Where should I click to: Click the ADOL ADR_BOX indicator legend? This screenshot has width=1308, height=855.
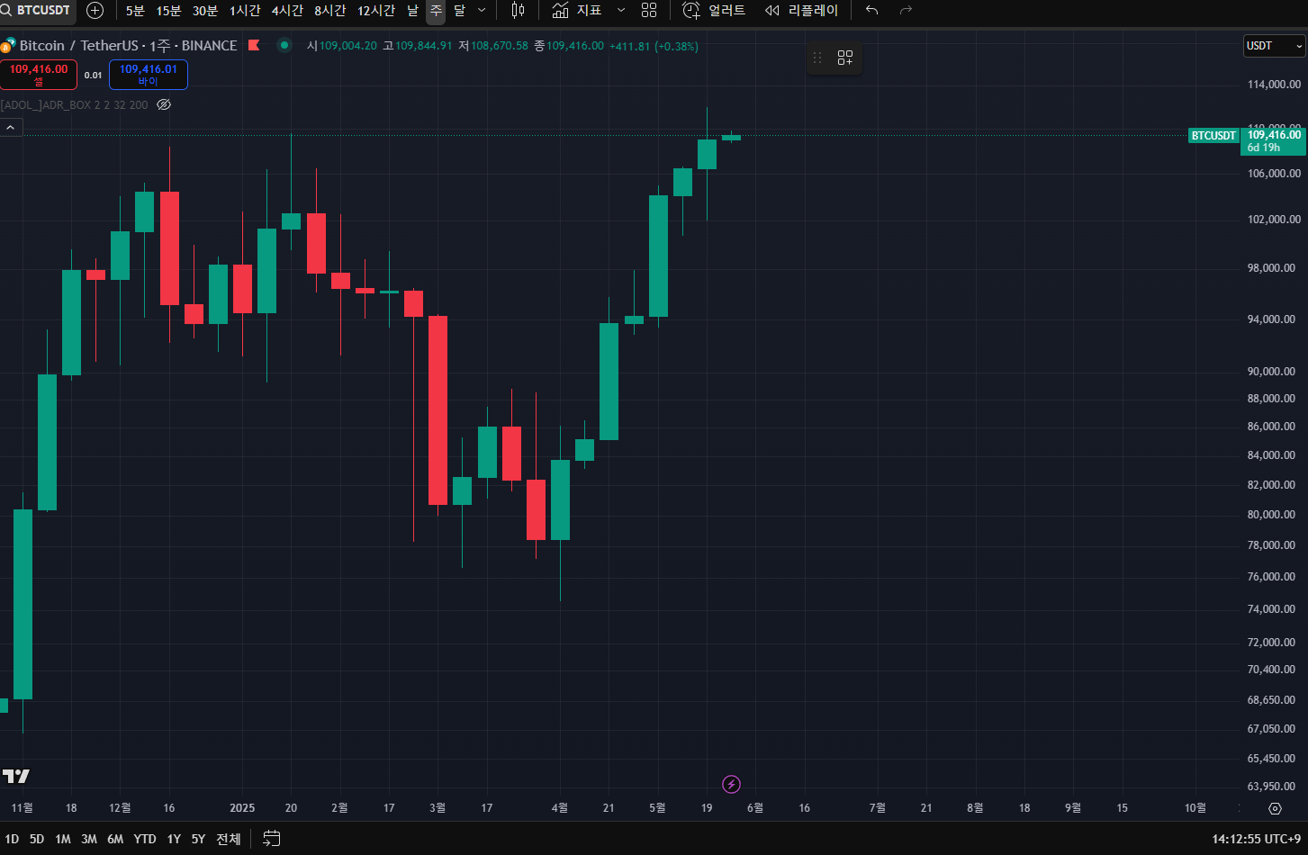click(75, 104)
